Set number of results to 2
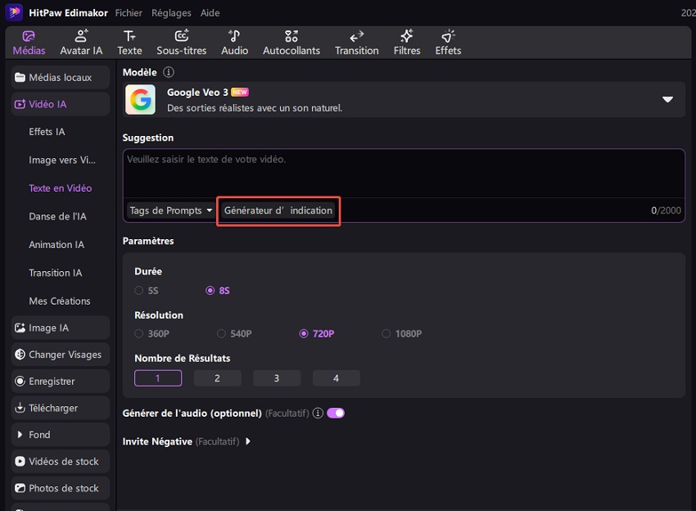 pyautogui.click(x=218, y=378)
